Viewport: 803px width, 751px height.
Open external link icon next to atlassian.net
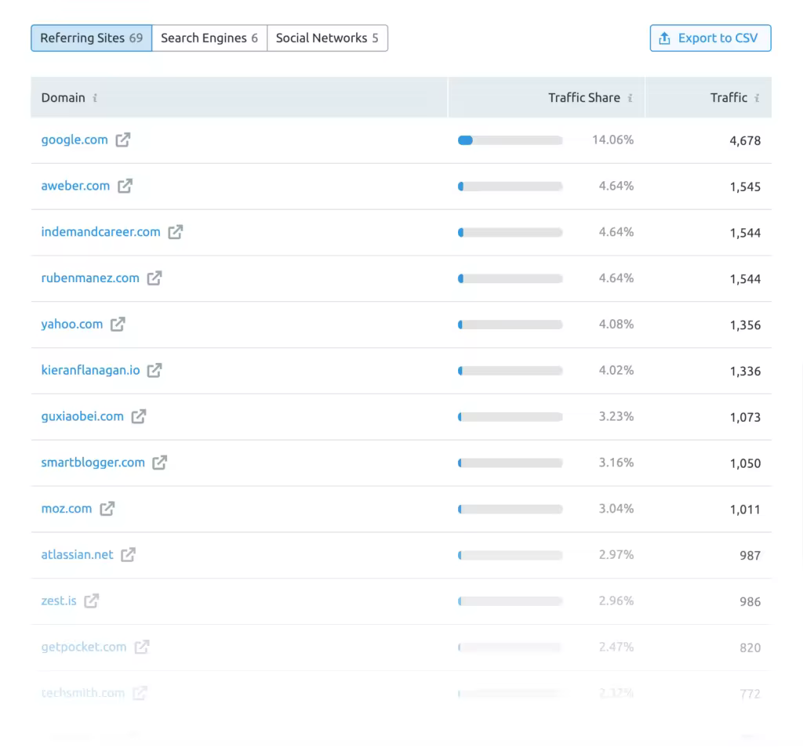tap(128, 554)
